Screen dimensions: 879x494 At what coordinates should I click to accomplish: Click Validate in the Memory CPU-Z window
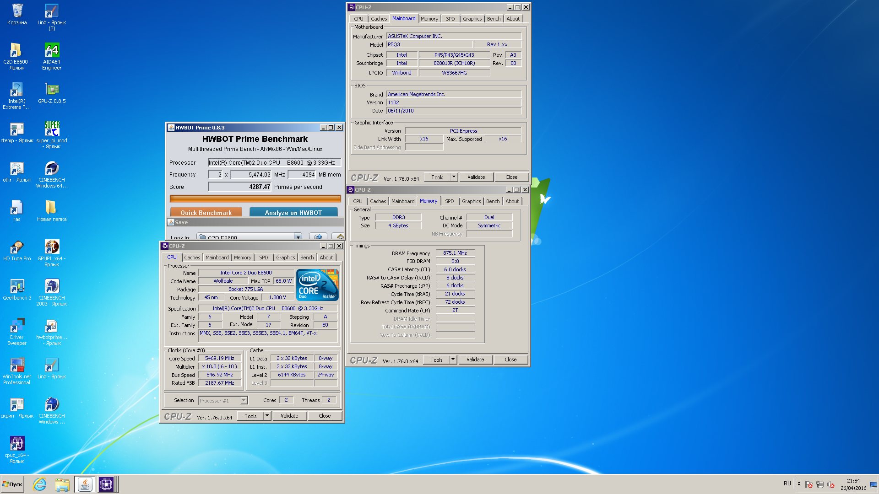tap(475, 360)
